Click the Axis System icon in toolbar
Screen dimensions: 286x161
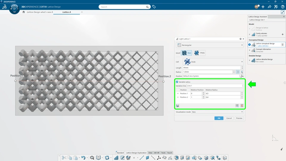[159, 158]
